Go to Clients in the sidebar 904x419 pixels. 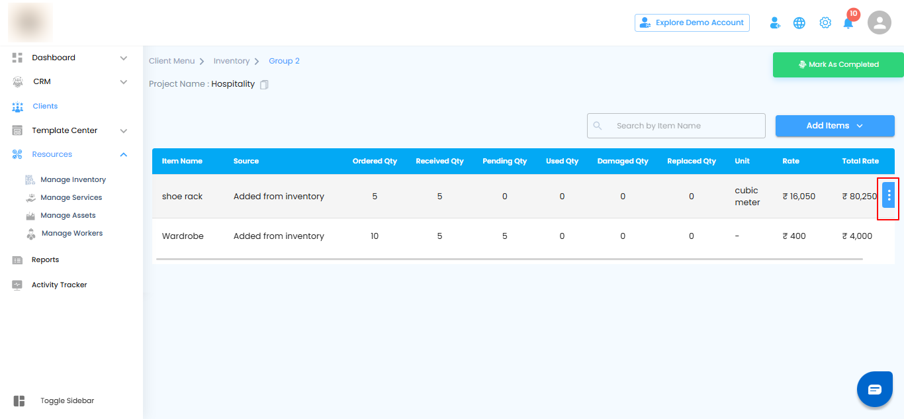pos(45,106)
